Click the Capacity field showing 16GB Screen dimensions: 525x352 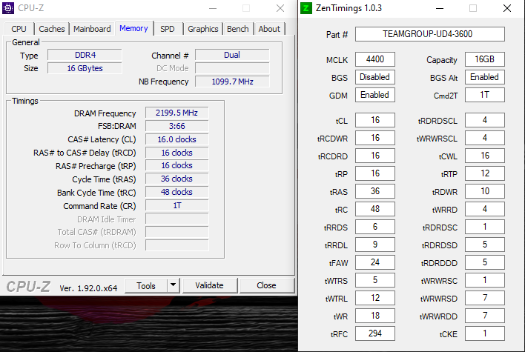pos(485,59)
